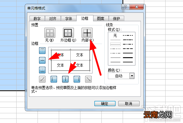Image resolution: width=183 pixels, height=123 pixels.
Task: Apply the 内部 (I) inside borders preset icon
Action: point(87,33)
